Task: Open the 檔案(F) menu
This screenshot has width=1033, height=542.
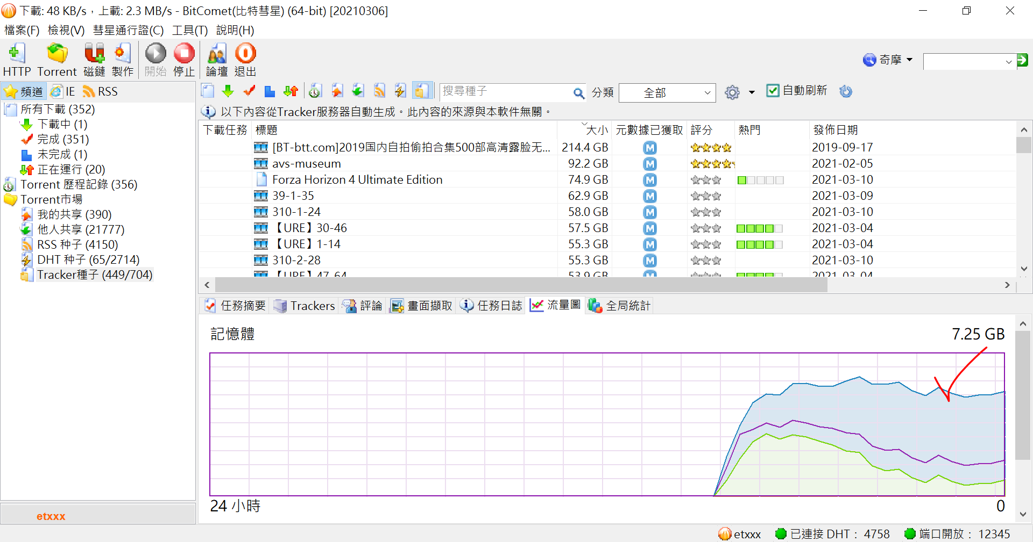Action: coord(22,30)
